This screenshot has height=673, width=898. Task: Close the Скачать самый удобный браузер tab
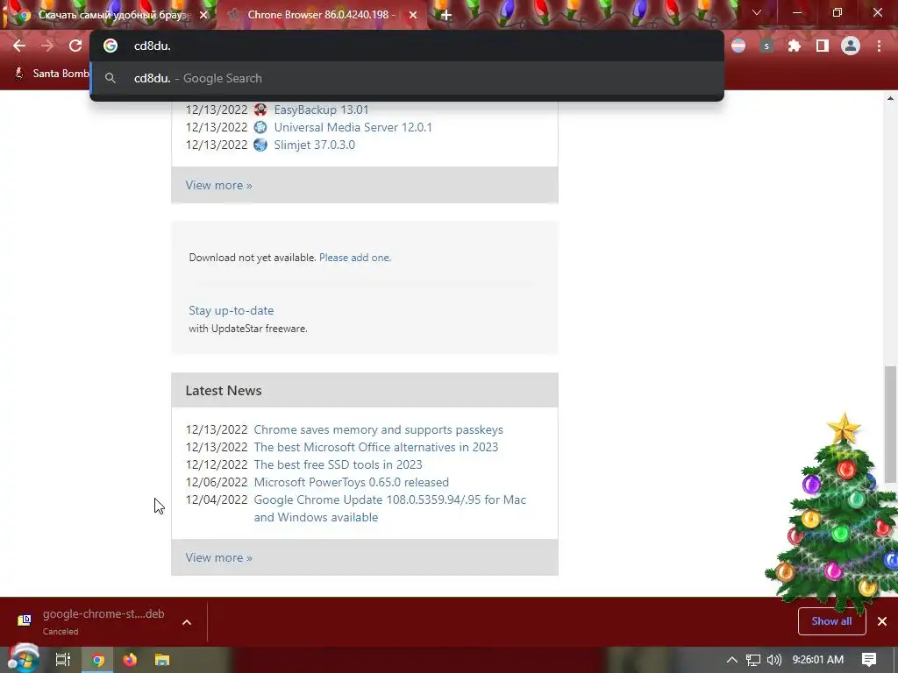coord(203,15)
